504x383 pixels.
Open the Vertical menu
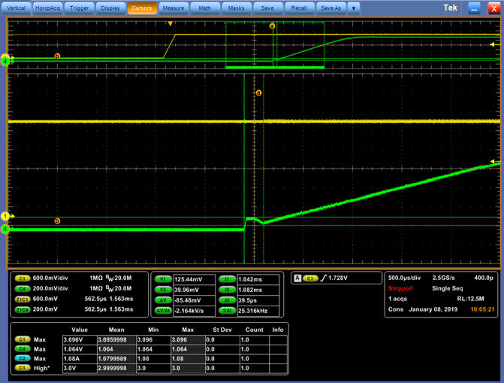click(x=16, y=8)
